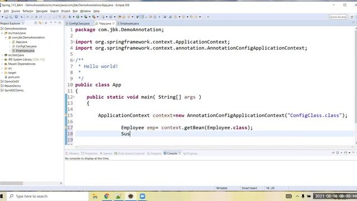357x201 pixels.
Task: Select App.java in Project Explorer
Action: tap(20, 42)
